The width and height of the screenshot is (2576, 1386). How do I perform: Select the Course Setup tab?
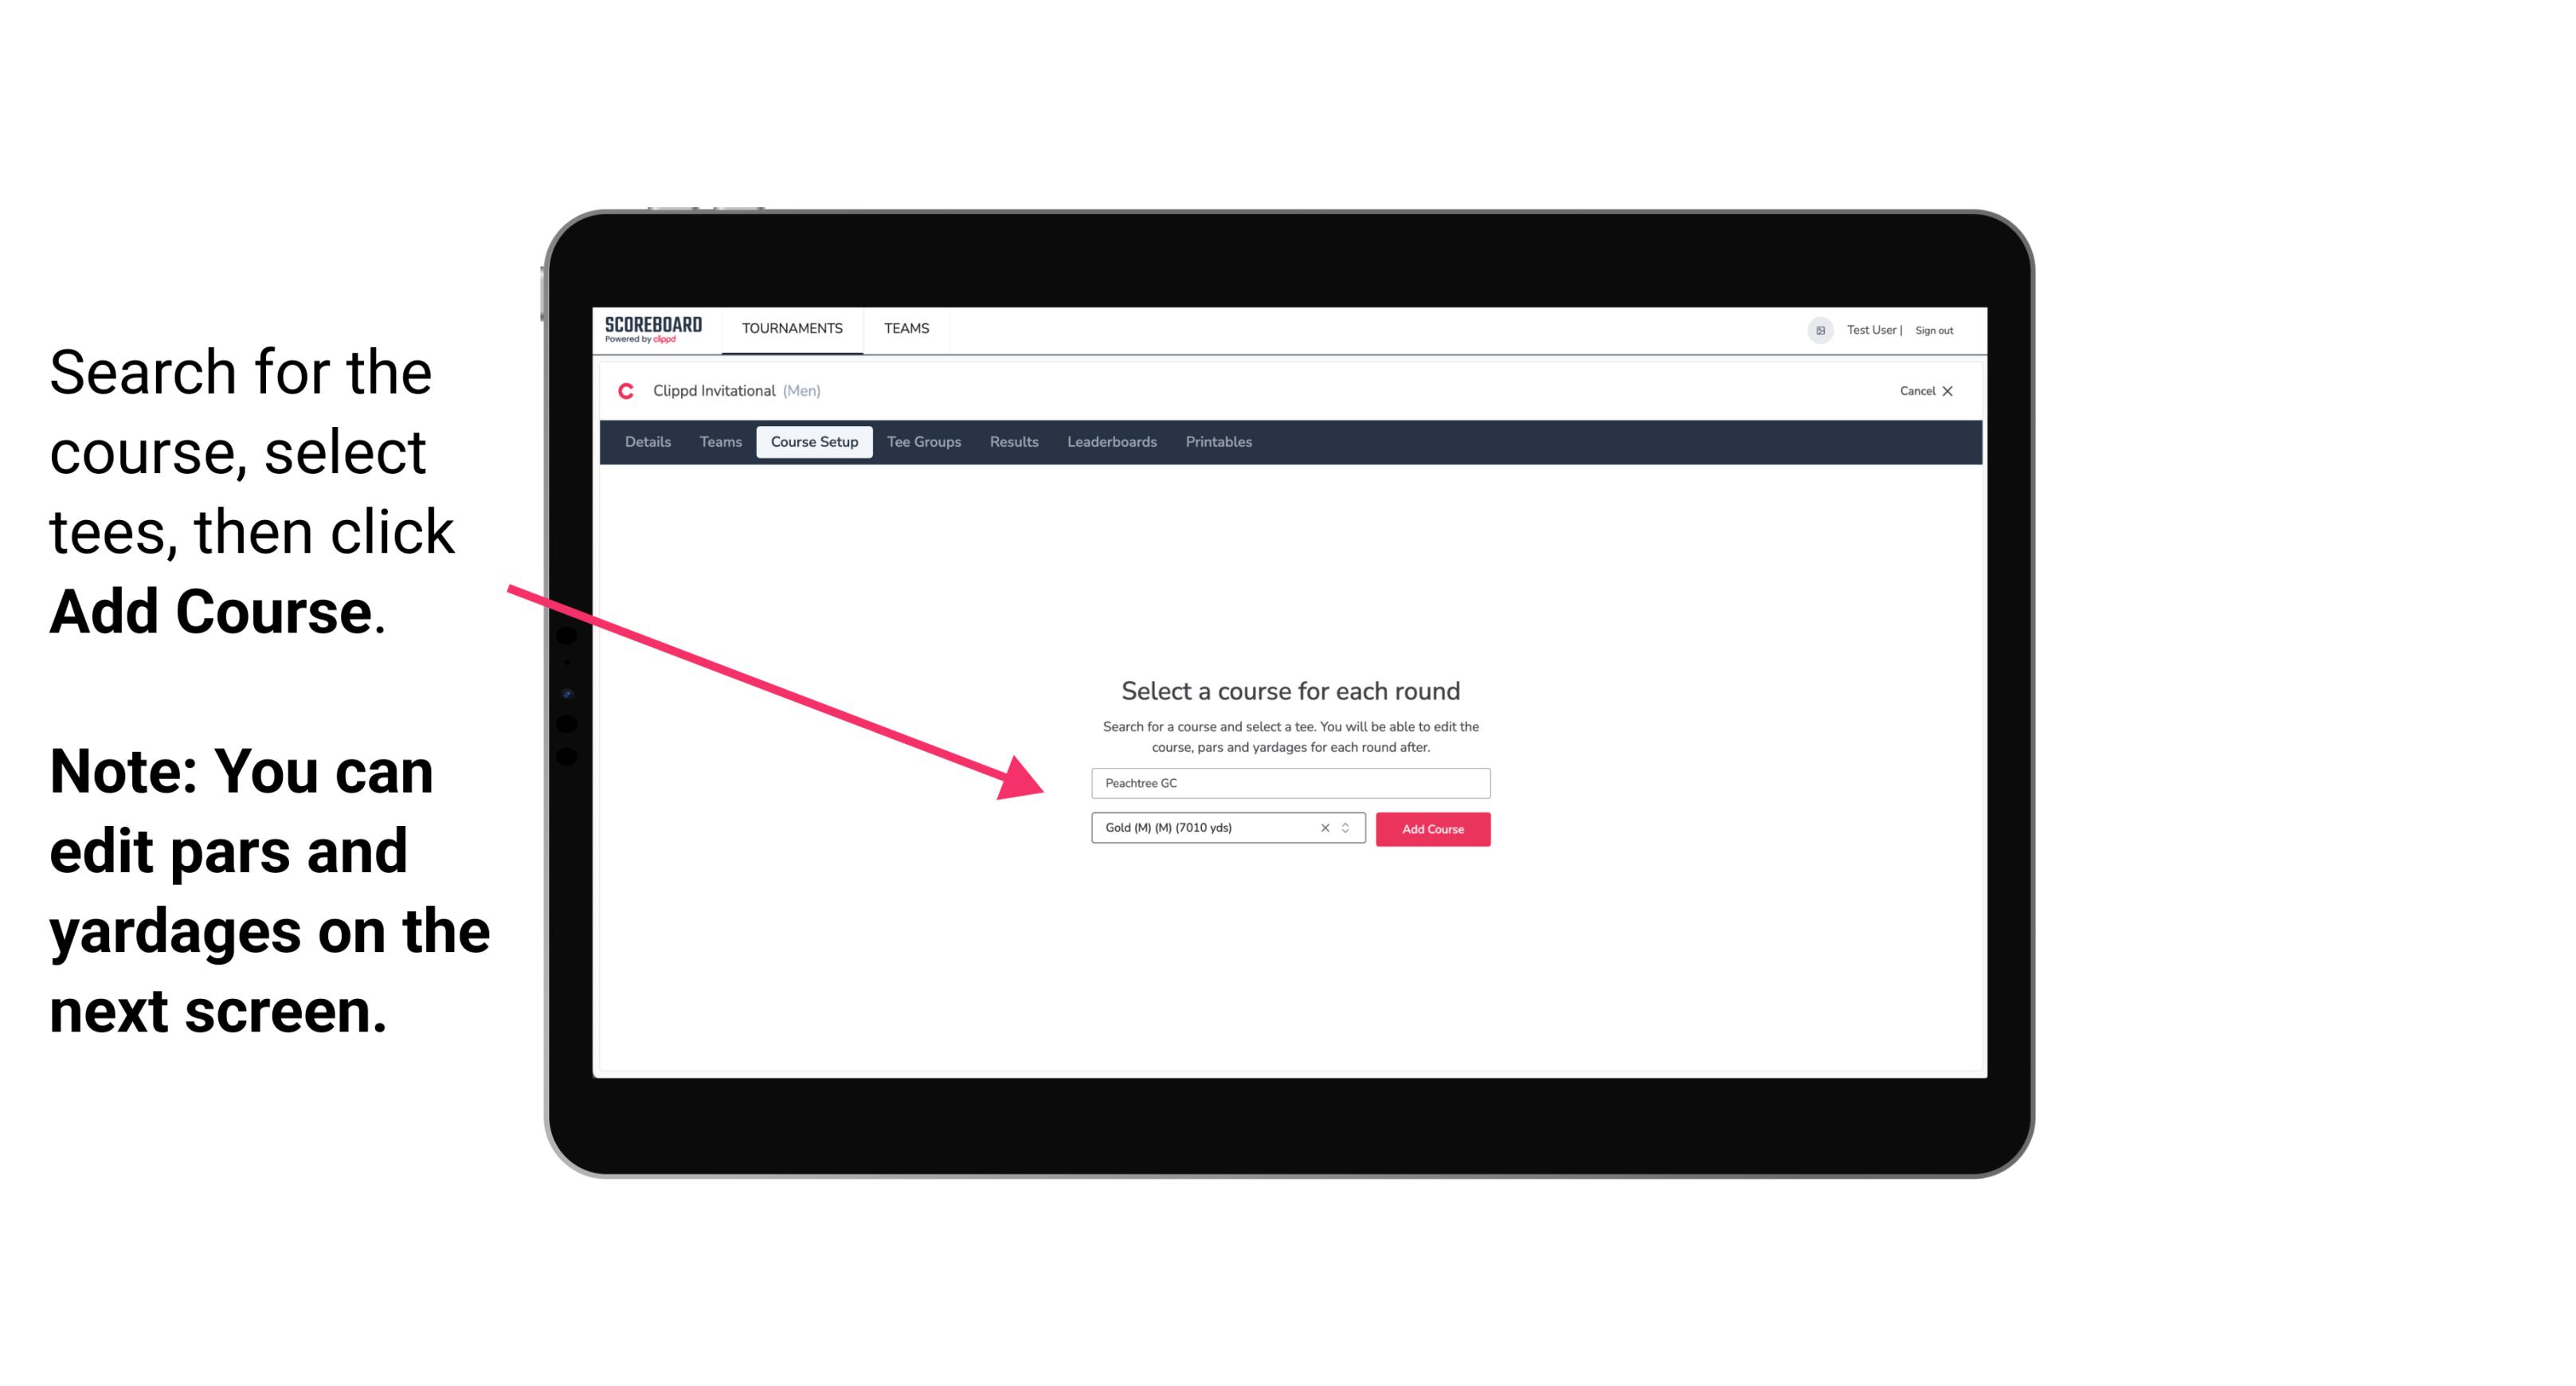(x=814, y=442)
